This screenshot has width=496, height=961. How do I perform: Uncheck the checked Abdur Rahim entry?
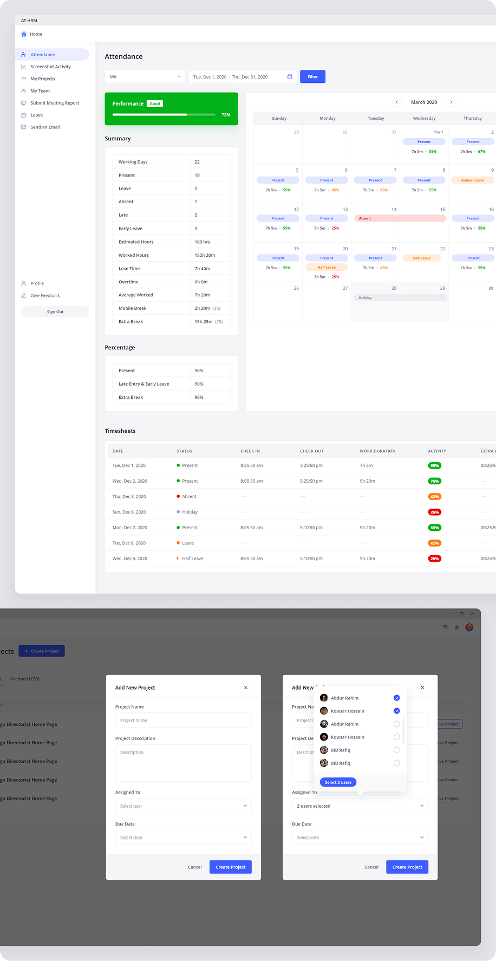[x=397, y=698]
